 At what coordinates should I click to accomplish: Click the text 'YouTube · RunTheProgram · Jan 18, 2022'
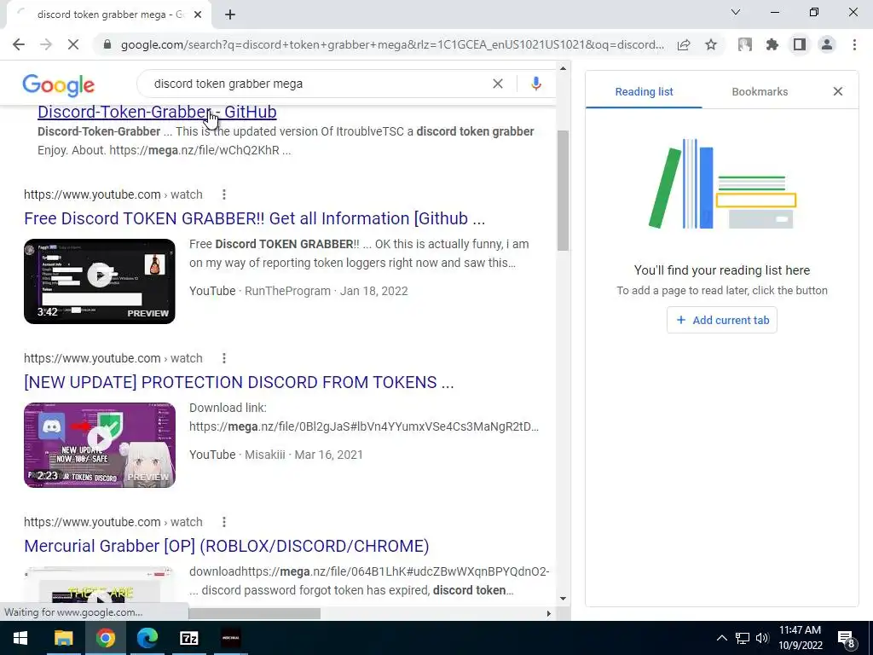point(298,291)
